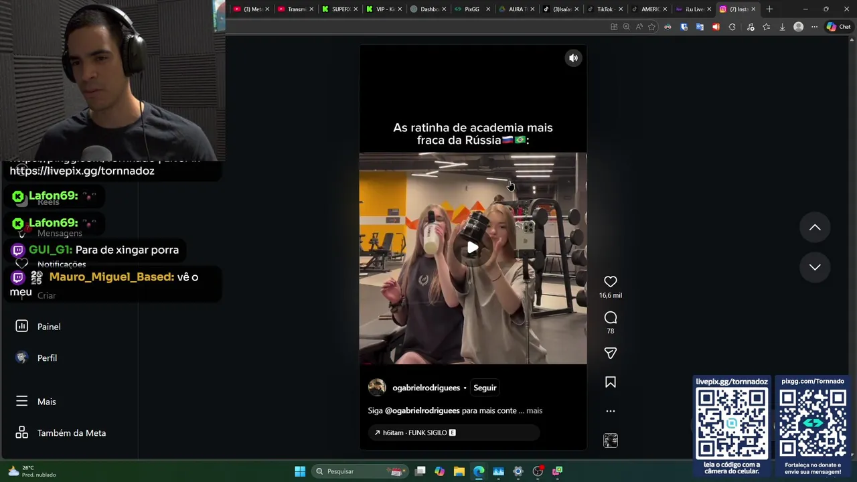Click the split screen icon in address bar
Image resolution: width=857 pixels, height=482 pixels.
pos(613,27)
